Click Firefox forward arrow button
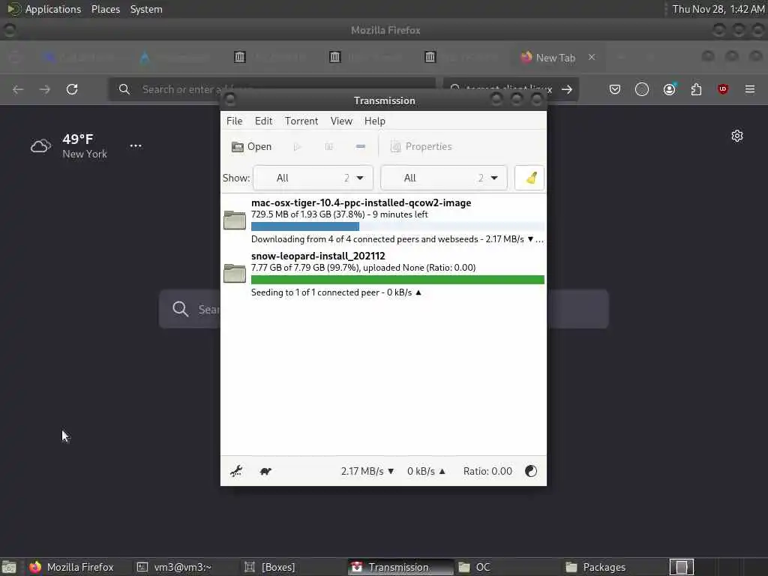 (x=44, y=89)
